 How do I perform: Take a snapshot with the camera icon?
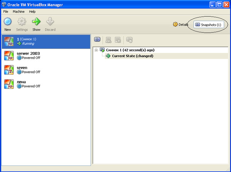pos(97,40)
